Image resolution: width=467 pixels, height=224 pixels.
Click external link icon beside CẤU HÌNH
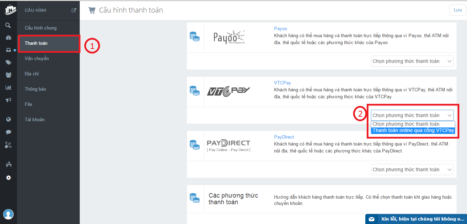[x=74, y=10]
